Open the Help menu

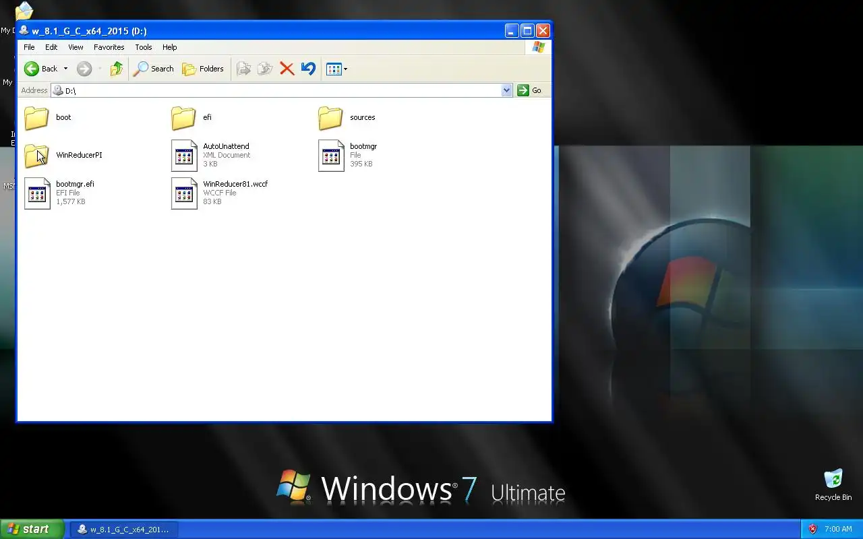pos(170,47)
